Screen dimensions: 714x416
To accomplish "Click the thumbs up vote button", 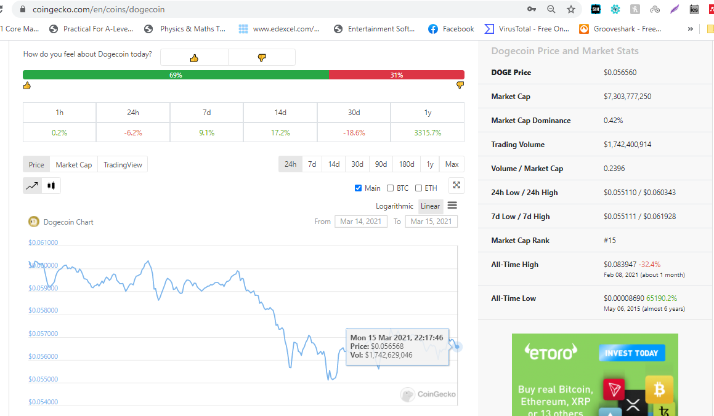I will tap(194, 58).
